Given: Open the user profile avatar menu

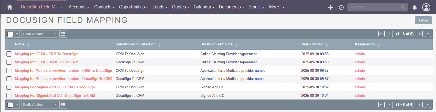Looking at the screenshot, I should click(426, 7).
